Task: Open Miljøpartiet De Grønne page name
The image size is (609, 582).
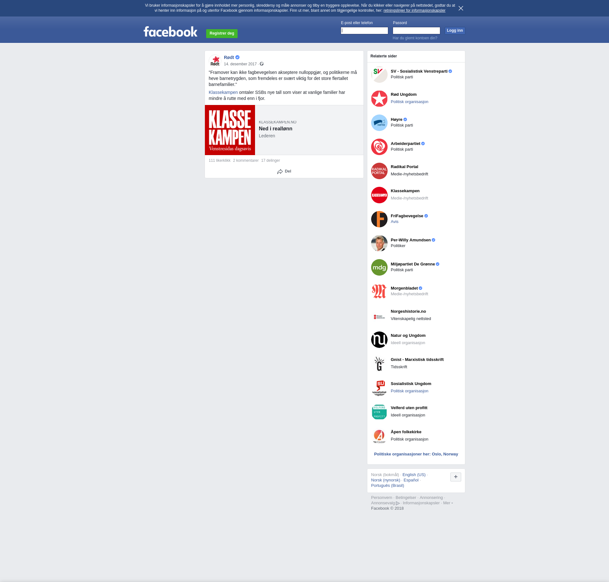Action: (413, 264)
